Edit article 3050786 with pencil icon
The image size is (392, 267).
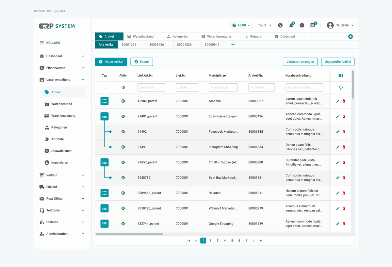(338, 178)
